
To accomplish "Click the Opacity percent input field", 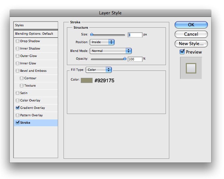I will click(135, 59).
